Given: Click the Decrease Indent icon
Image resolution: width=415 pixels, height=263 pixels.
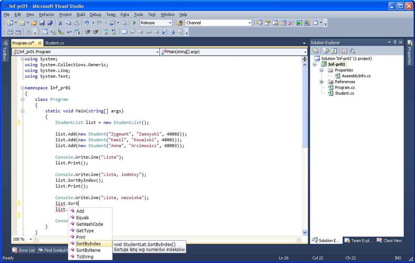Looking at the screenshot, I should [x=88, y=32].
